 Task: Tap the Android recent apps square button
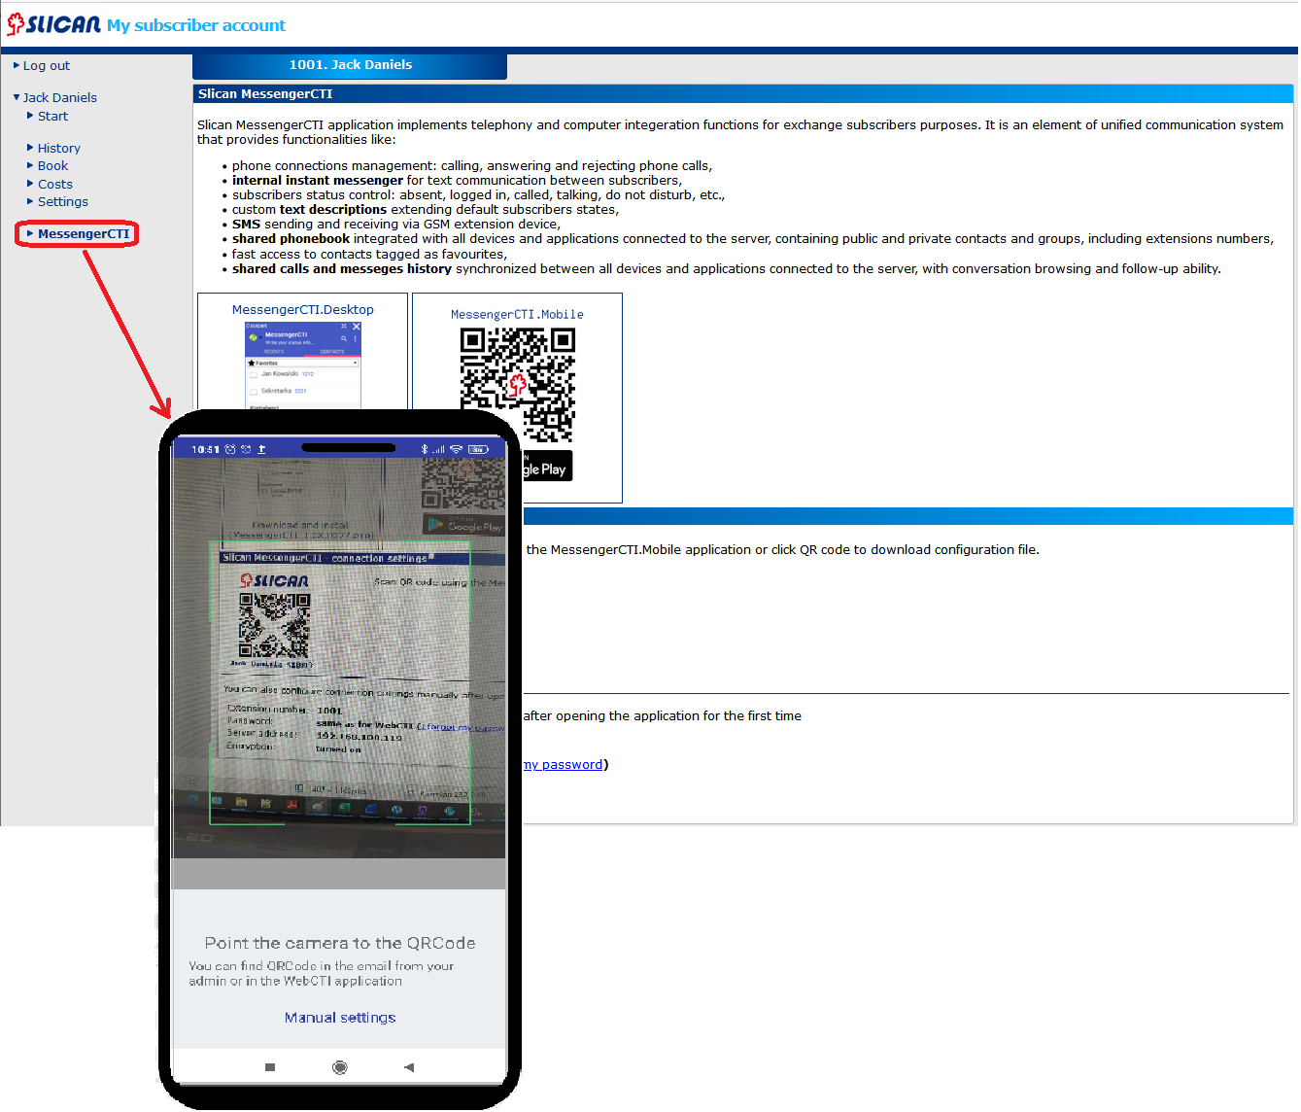pos(270,1067)
